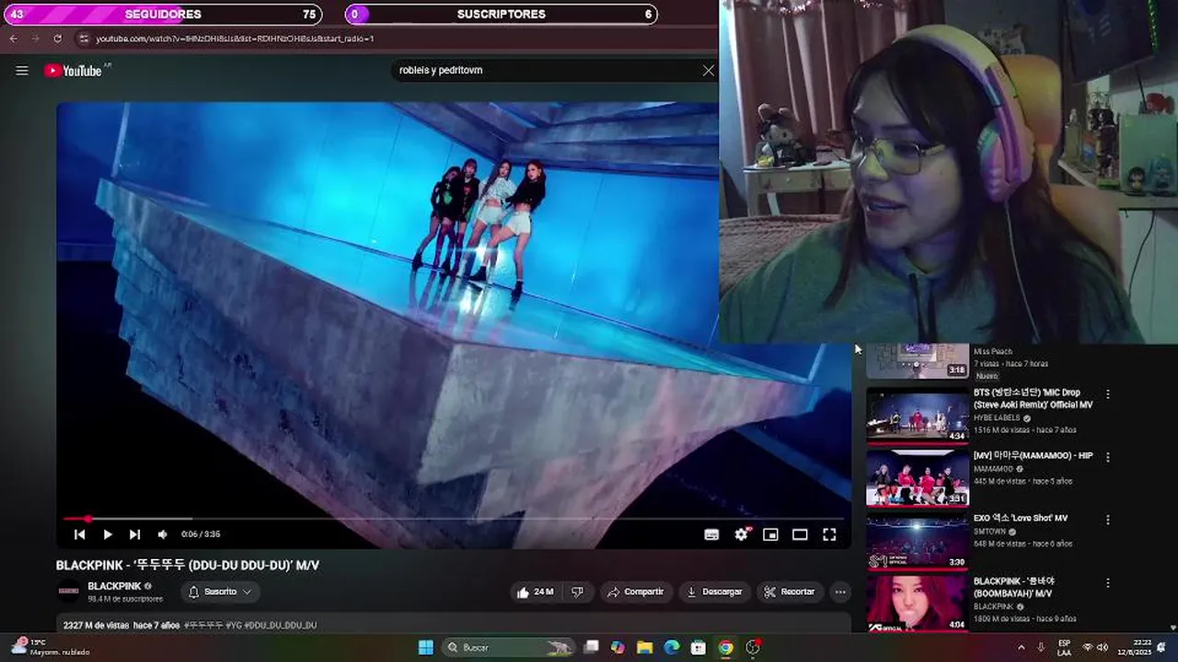This screenshot has height=662, width=1178.
Task: Enter full screen with the player button
Action: [x=829, y=534]
